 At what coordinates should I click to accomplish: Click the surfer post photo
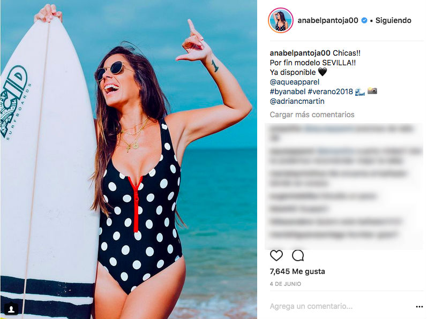coord(129,159)
